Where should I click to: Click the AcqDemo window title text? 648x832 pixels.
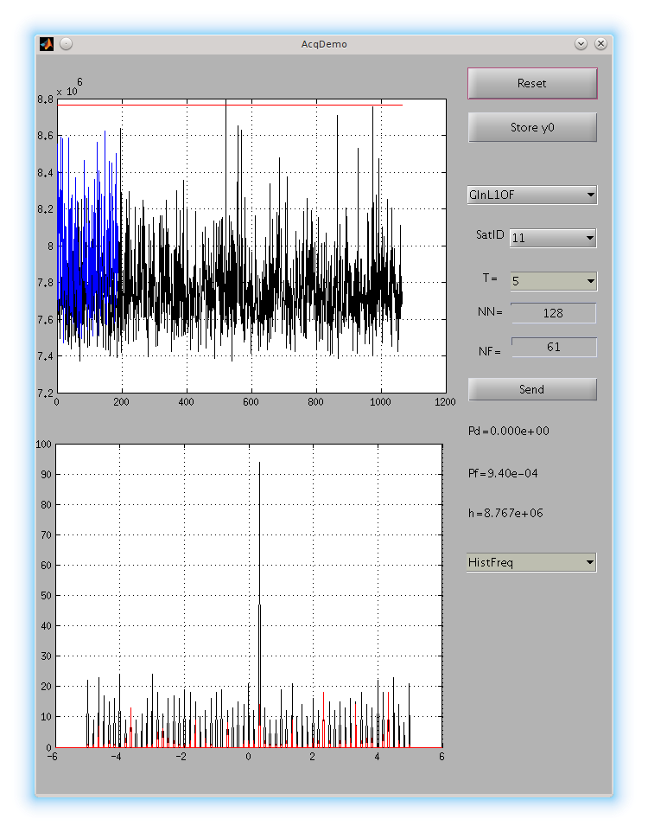324,44
